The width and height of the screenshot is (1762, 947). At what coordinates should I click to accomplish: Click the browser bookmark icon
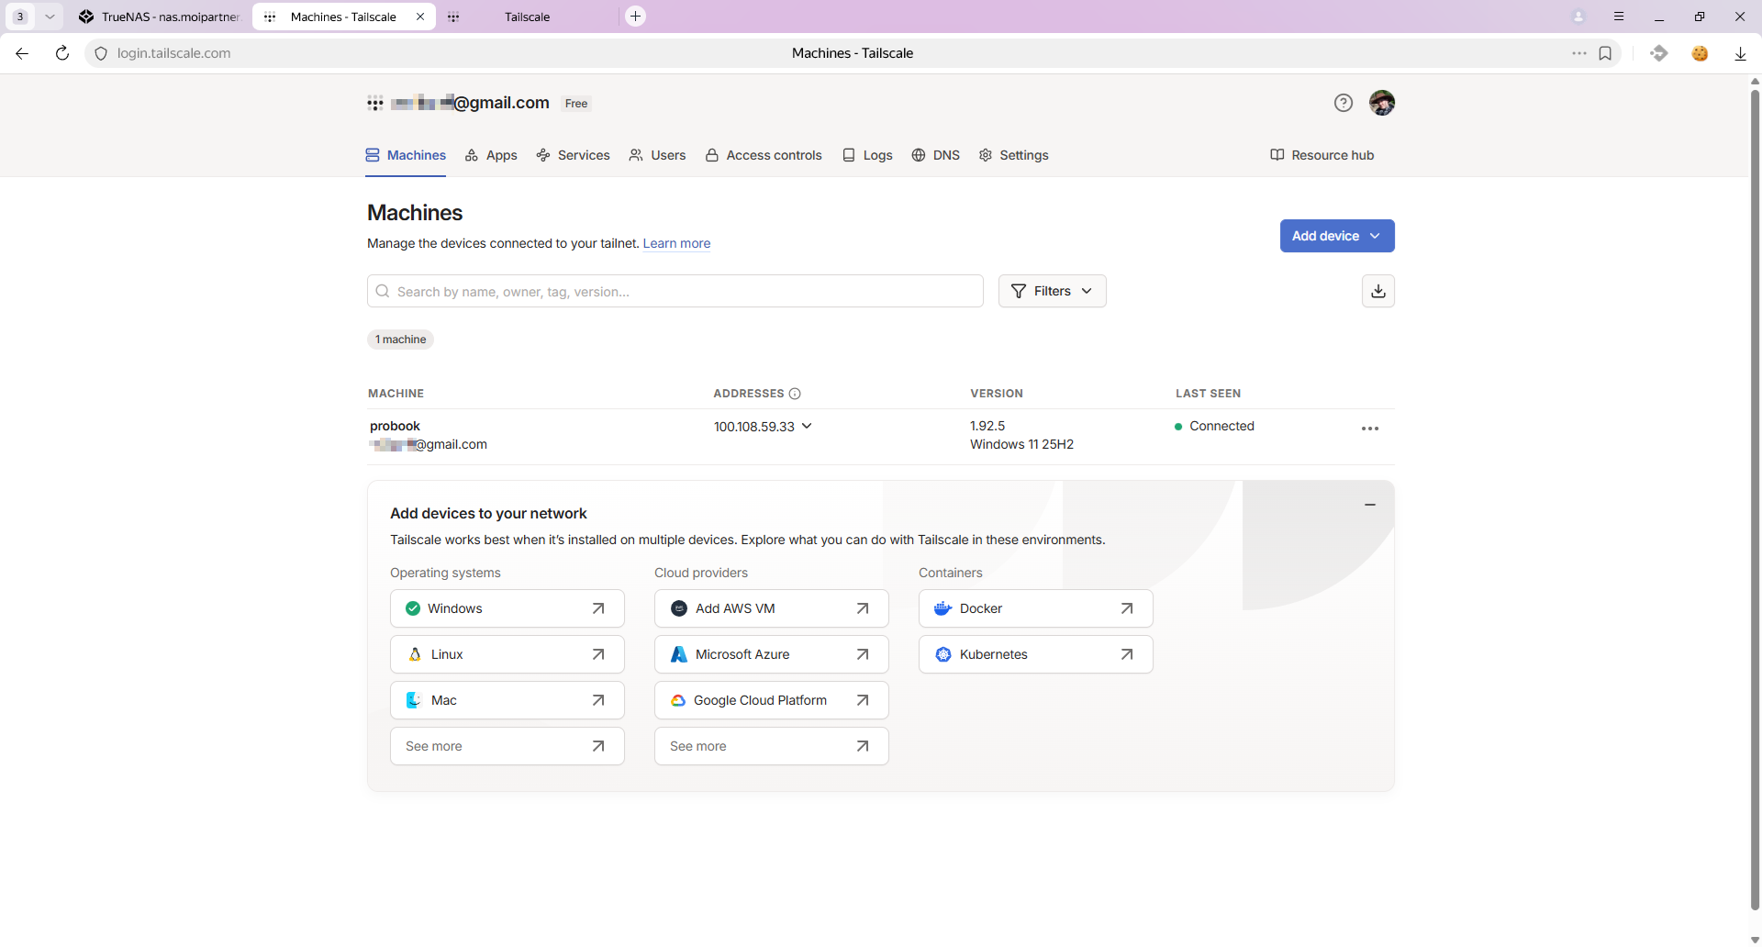pyautogui.click(x=1605, y=53)
